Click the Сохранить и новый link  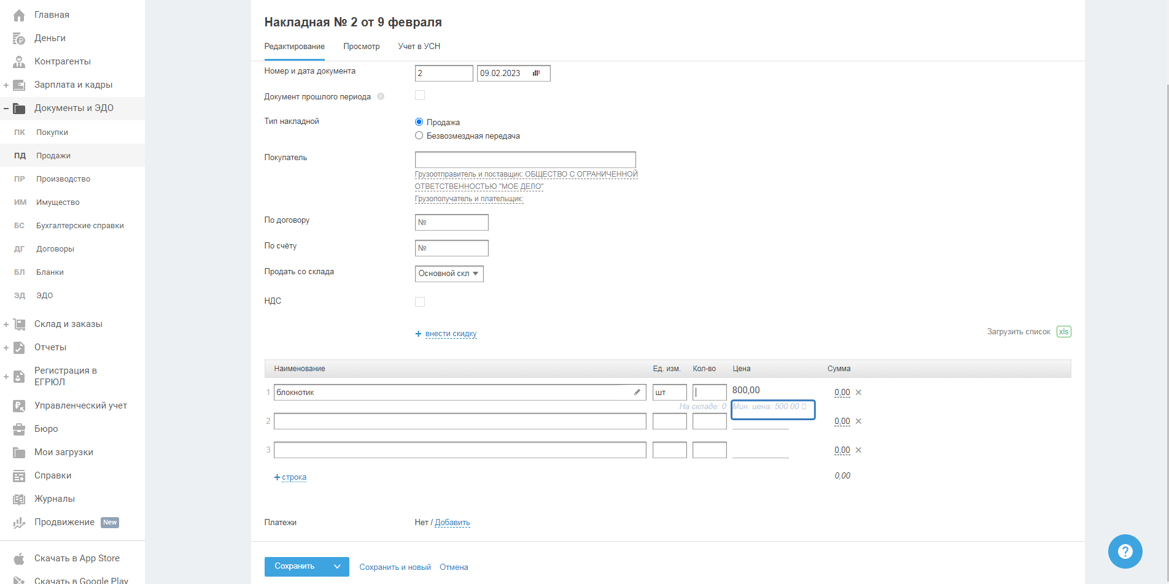(395, 567)
